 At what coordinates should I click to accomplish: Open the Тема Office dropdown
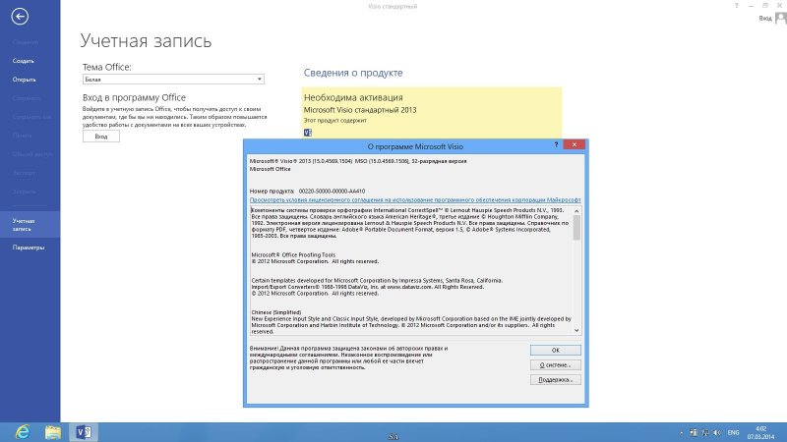pos(173,80)
